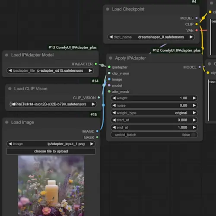The image size is (216, 216).
Task: Click the Load CLIP Vision node title
Action: pyautogui.click(x=31, y=89)
